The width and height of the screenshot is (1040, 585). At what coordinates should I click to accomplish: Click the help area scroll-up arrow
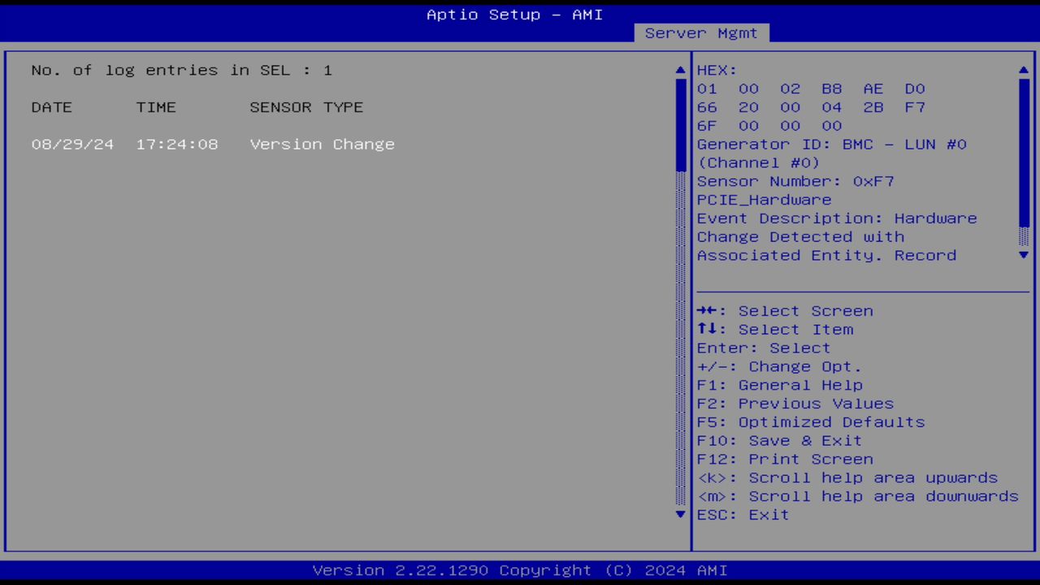click(x=1024, y=70)
